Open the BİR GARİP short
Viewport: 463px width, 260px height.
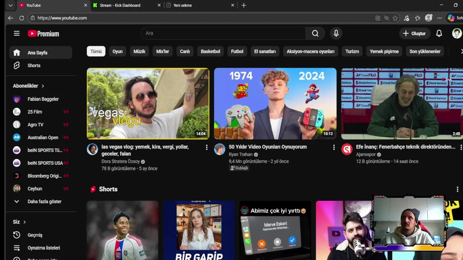pos(199,230)
